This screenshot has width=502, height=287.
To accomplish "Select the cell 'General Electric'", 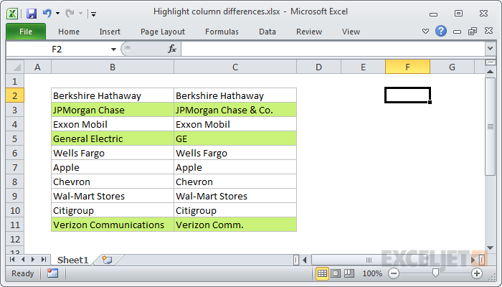I will pos(113,138).
